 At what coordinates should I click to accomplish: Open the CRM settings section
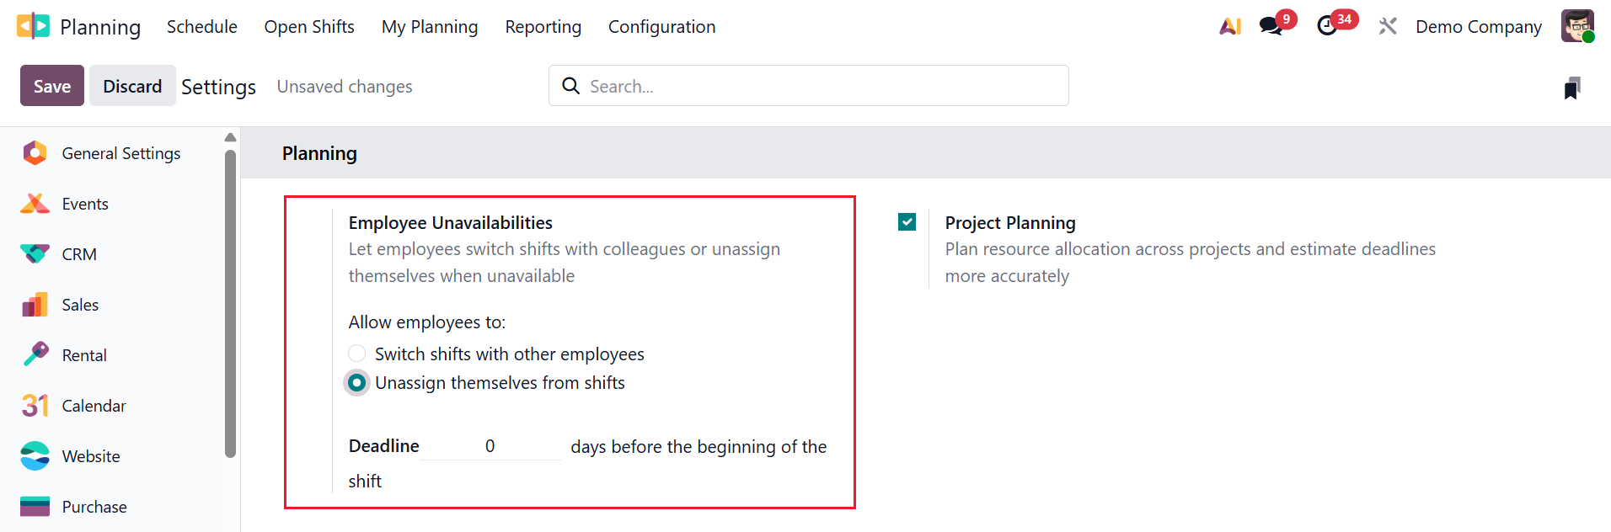click(x=79, y=253)
